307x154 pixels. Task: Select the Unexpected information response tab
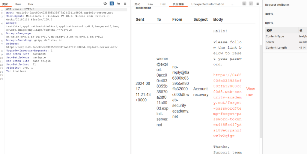click(x=207, y=4)
